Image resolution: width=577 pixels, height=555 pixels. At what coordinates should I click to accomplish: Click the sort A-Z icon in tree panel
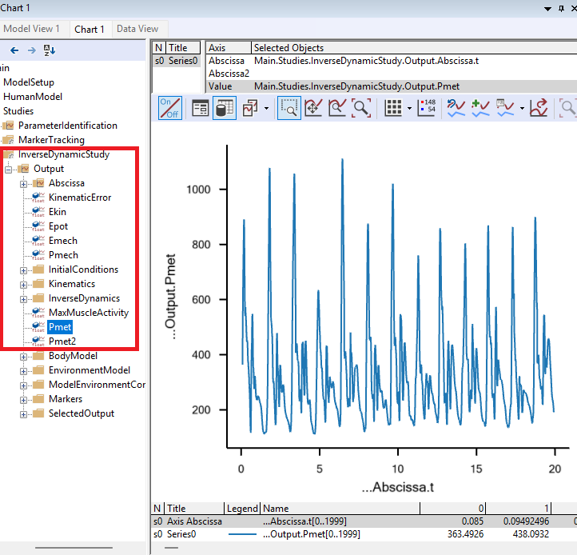tap(50, 50)
